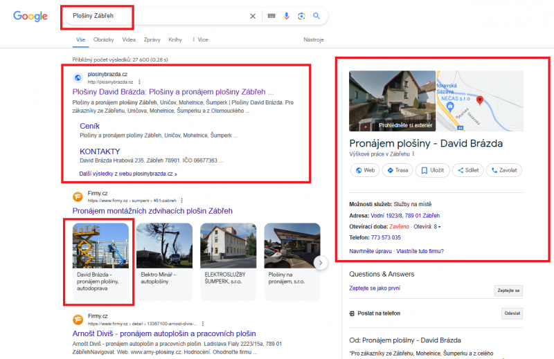Open the Nástroje search tools
Image resolution: width=554 pixels, height=359 pixels.
pyautogui.click(x=314, y=39)
